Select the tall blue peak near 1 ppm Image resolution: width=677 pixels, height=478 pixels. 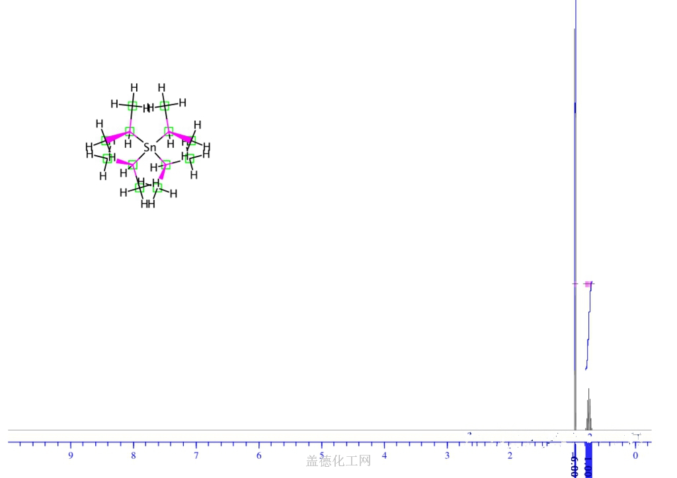[575, 198]
